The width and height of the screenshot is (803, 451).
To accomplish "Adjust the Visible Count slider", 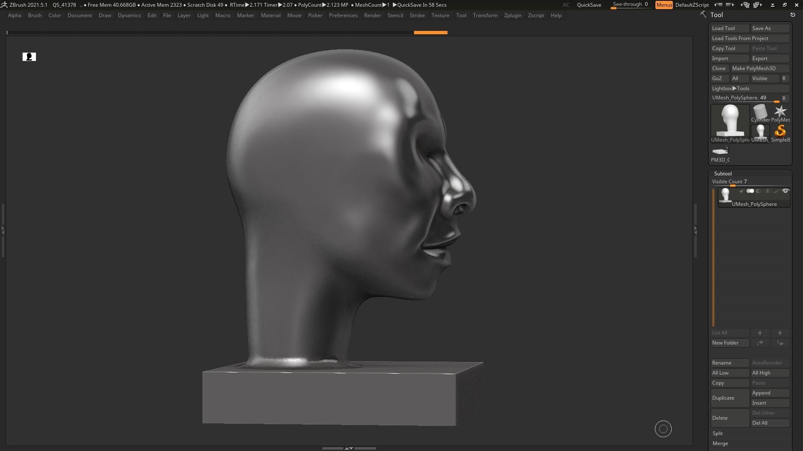I will (750, 182).
